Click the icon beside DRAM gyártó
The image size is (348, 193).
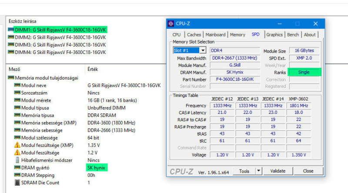pos(17,167)
